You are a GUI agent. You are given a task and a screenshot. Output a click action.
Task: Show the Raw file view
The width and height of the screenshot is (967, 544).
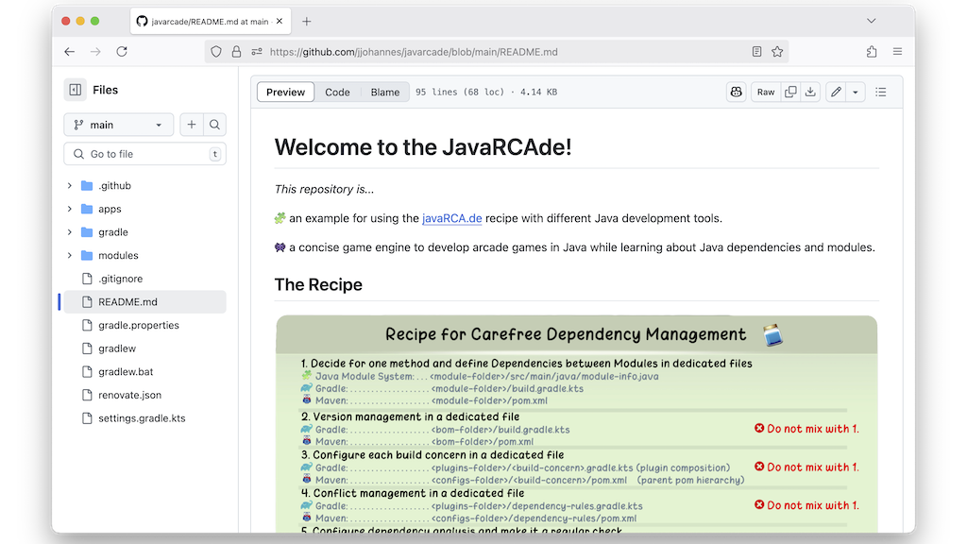click(x=765, y=92)
